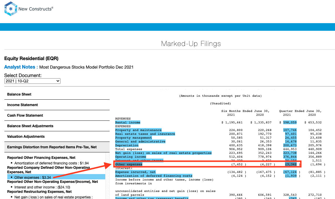This screenshot has height=199, width=335.
Task: Click highlighted 'Real estate taxes and insurance' label
Action: (x=145, y=134)
